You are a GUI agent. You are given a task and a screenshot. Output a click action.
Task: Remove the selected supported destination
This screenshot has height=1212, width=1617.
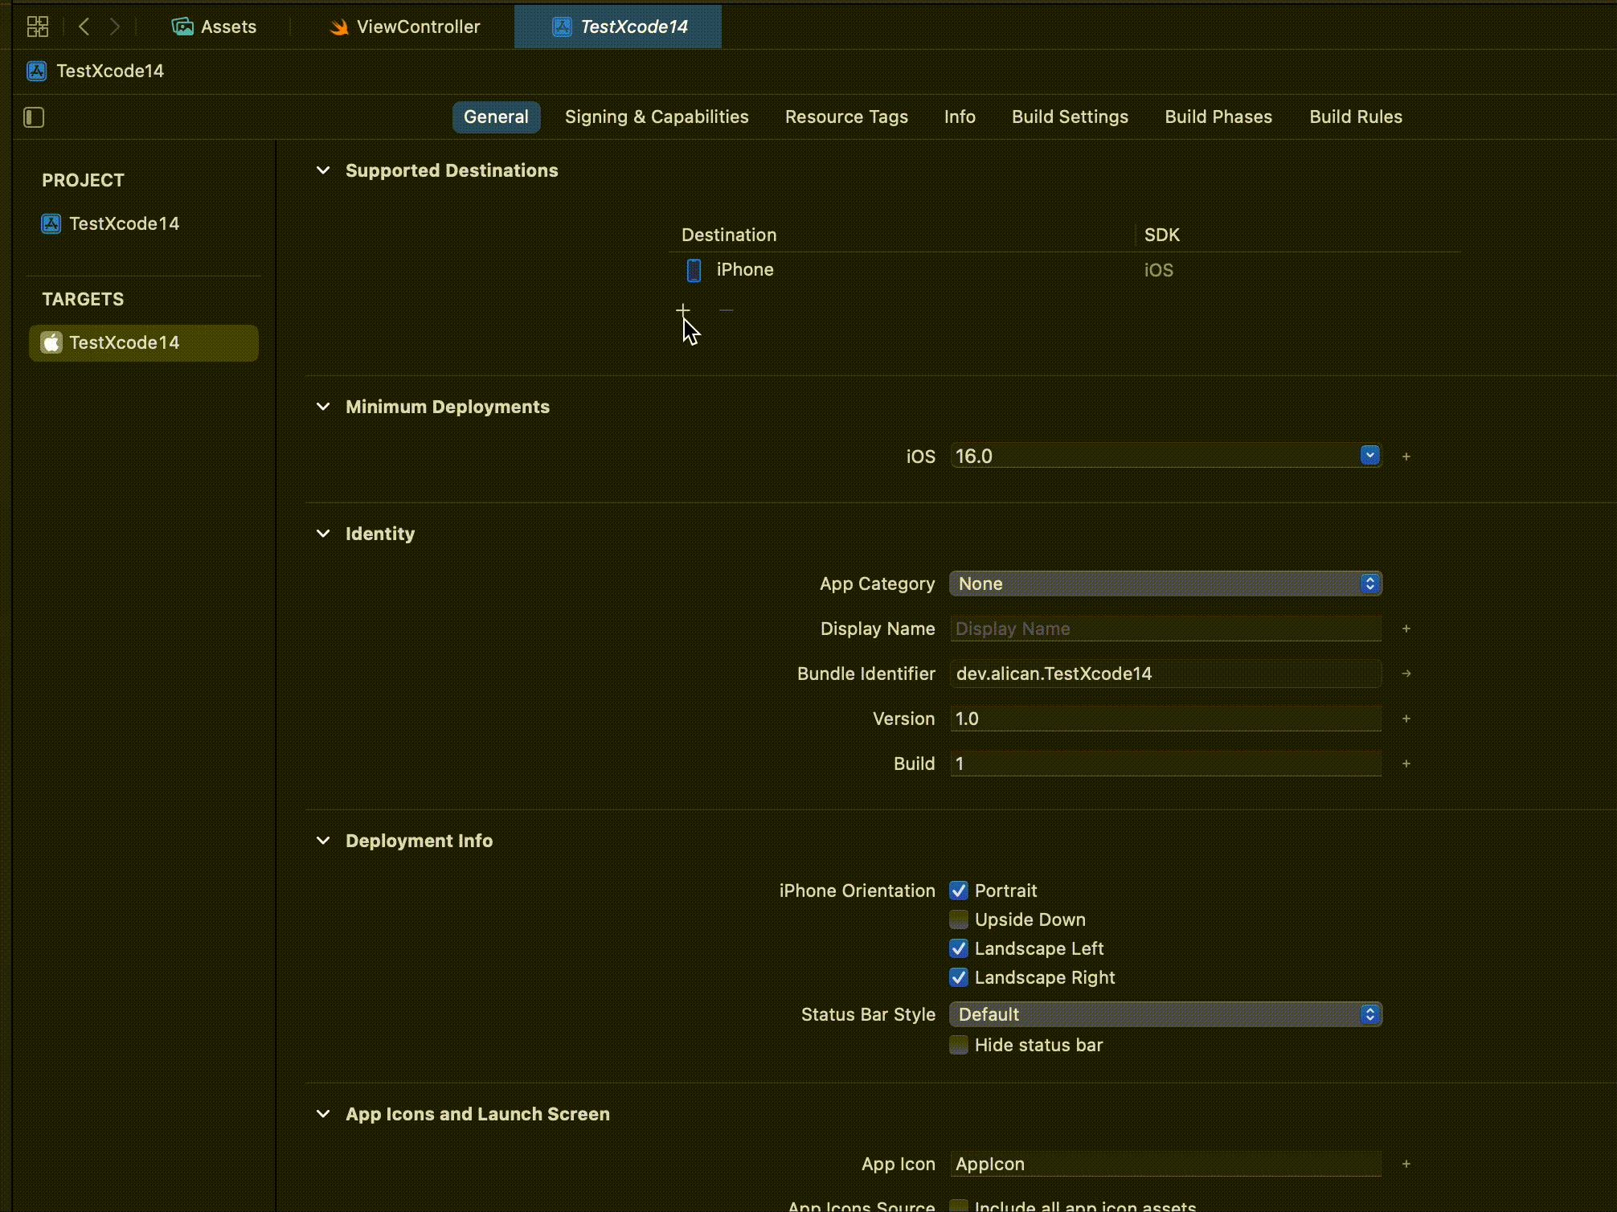click(727, 309)
